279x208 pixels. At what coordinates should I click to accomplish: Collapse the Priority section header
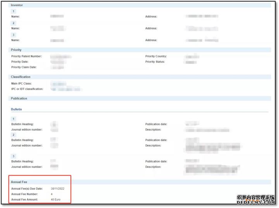16,50
